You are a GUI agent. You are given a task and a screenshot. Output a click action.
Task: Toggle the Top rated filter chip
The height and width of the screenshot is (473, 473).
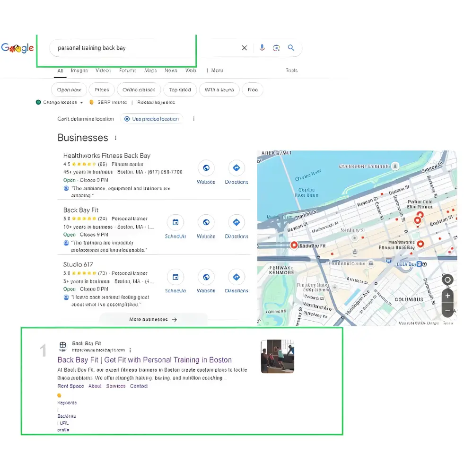(x=180, y=90)
